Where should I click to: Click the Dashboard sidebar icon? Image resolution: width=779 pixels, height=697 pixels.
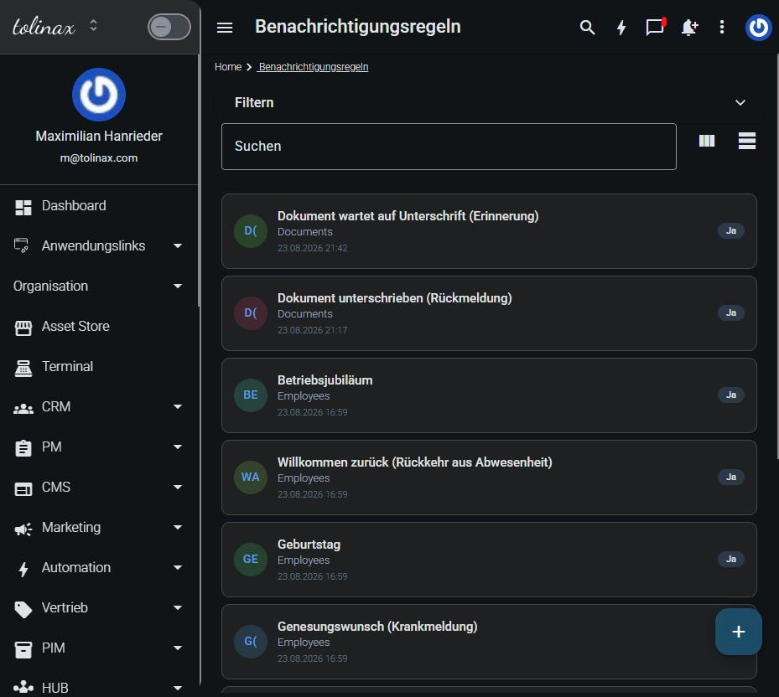tap(23, 208)
